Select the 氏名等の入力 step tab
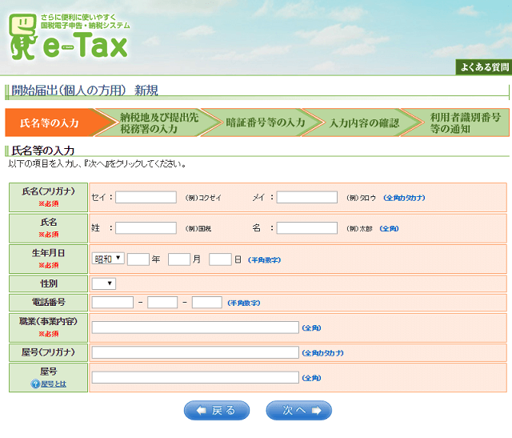Screen dimensions: 512x438 pyautogui.click(x=50, y=123)
